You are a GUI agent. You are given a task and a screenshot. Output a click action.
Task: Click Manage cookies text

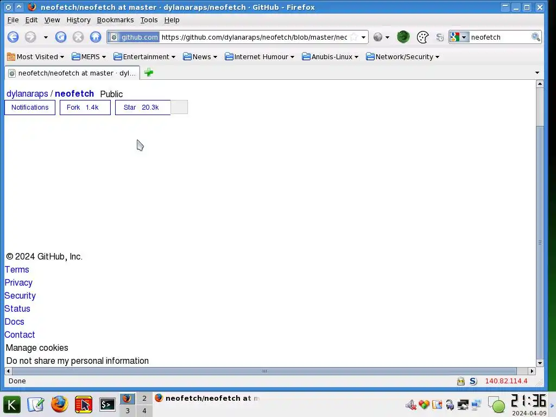(37, 348)
